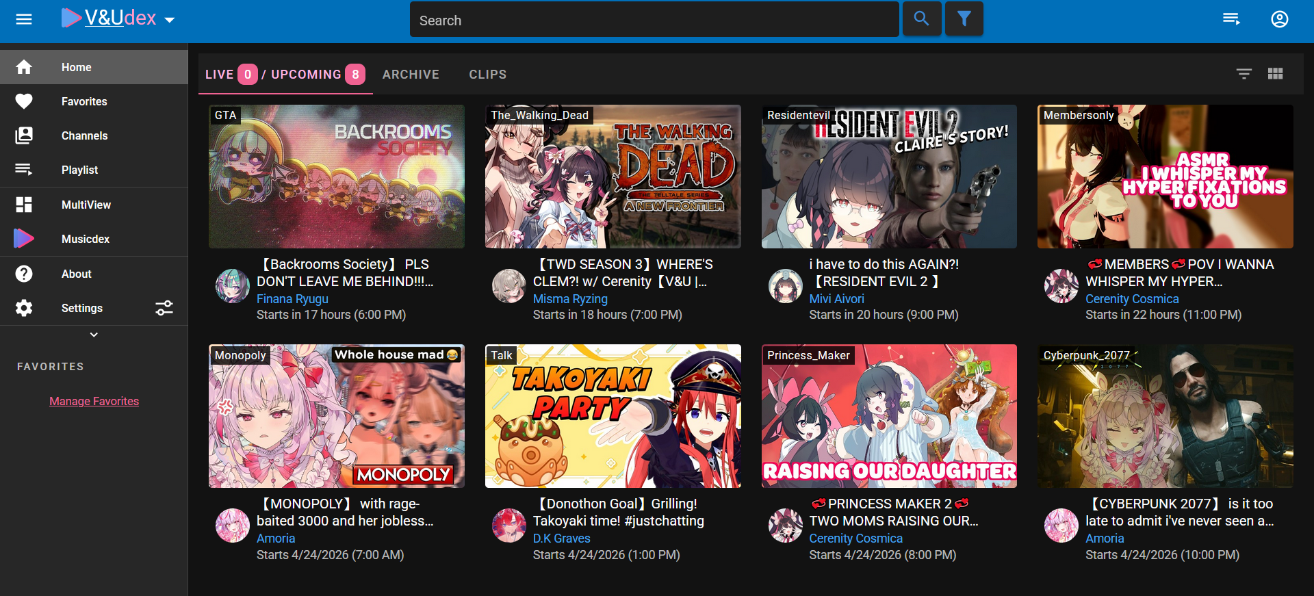Click Finana Ryugu's channel avatar
Viewport: 1314px width, 596px height.
(x=233, y=286)
